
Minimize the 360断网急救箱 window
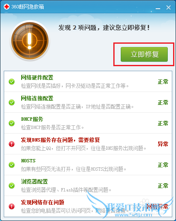click(x=158, y=8)
